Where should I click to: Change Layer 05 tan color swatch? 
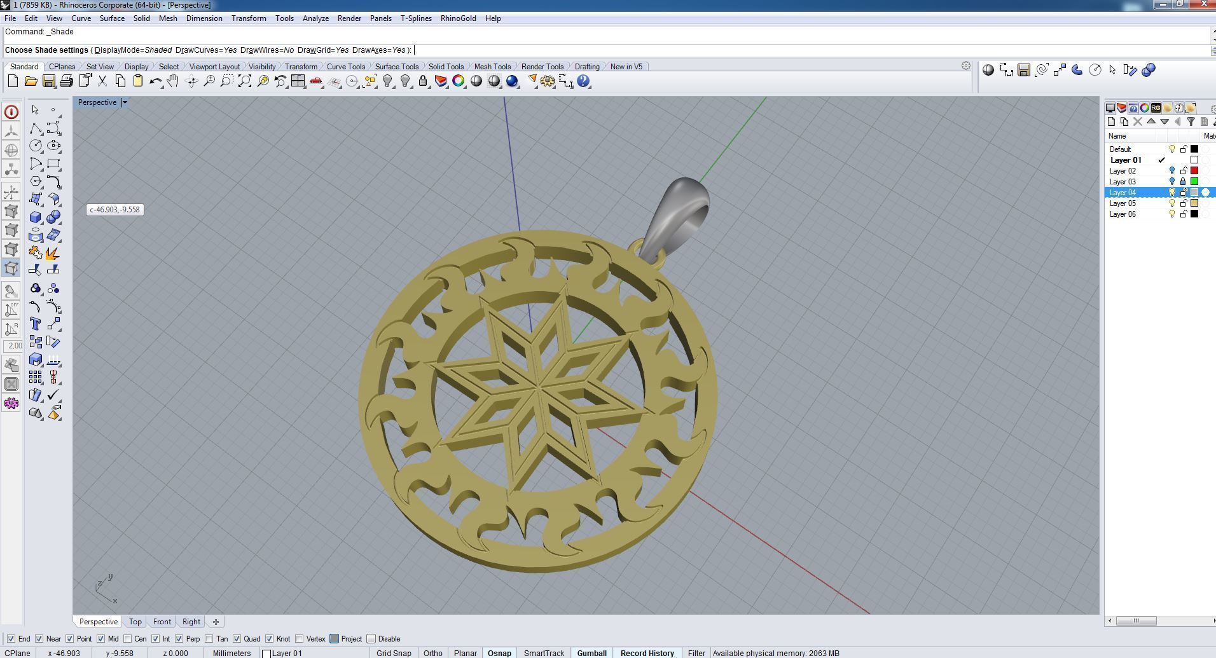point(1194,203)
